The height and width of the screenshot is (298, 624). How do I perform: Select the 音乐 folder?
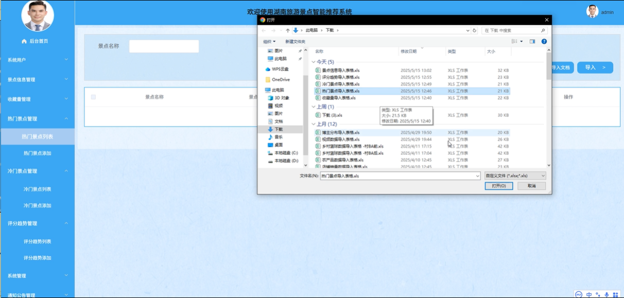[x=275, y=137]
